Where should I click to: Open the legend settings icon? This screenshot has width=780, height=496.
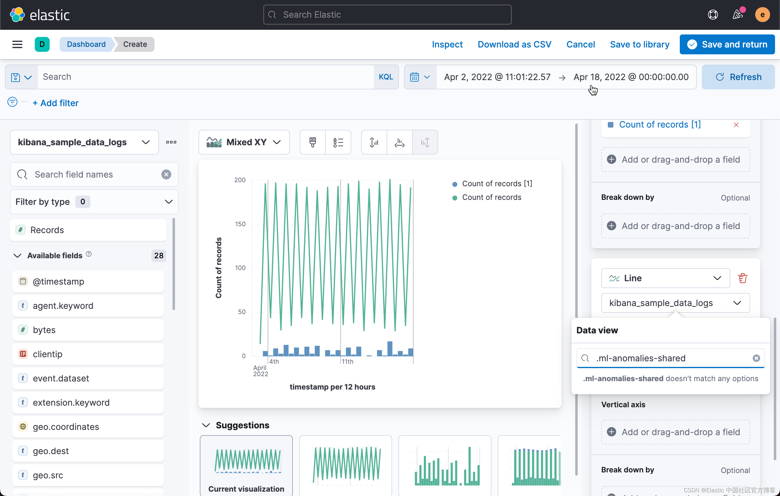(x=338, y=142)
